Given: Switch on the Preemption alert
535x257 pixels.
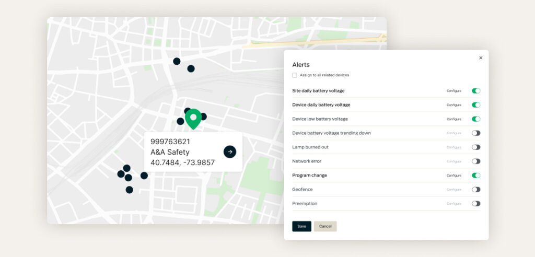Looking at the screenshot, I should 476,203.
